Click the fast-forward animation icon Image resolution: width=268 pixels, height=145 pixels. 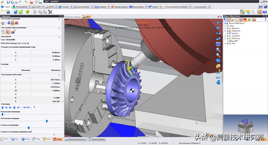(24, 108)
